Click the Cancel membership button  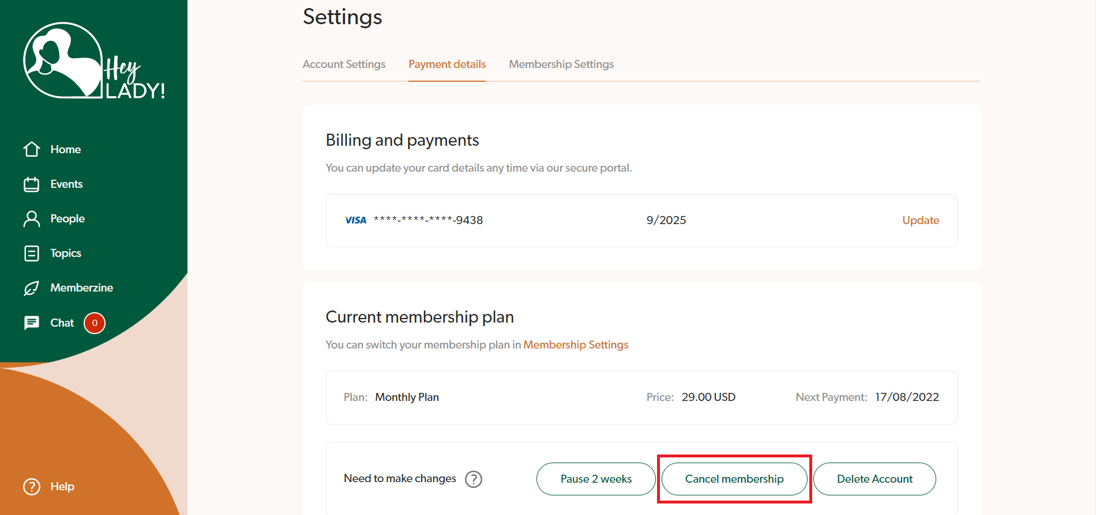734,479
